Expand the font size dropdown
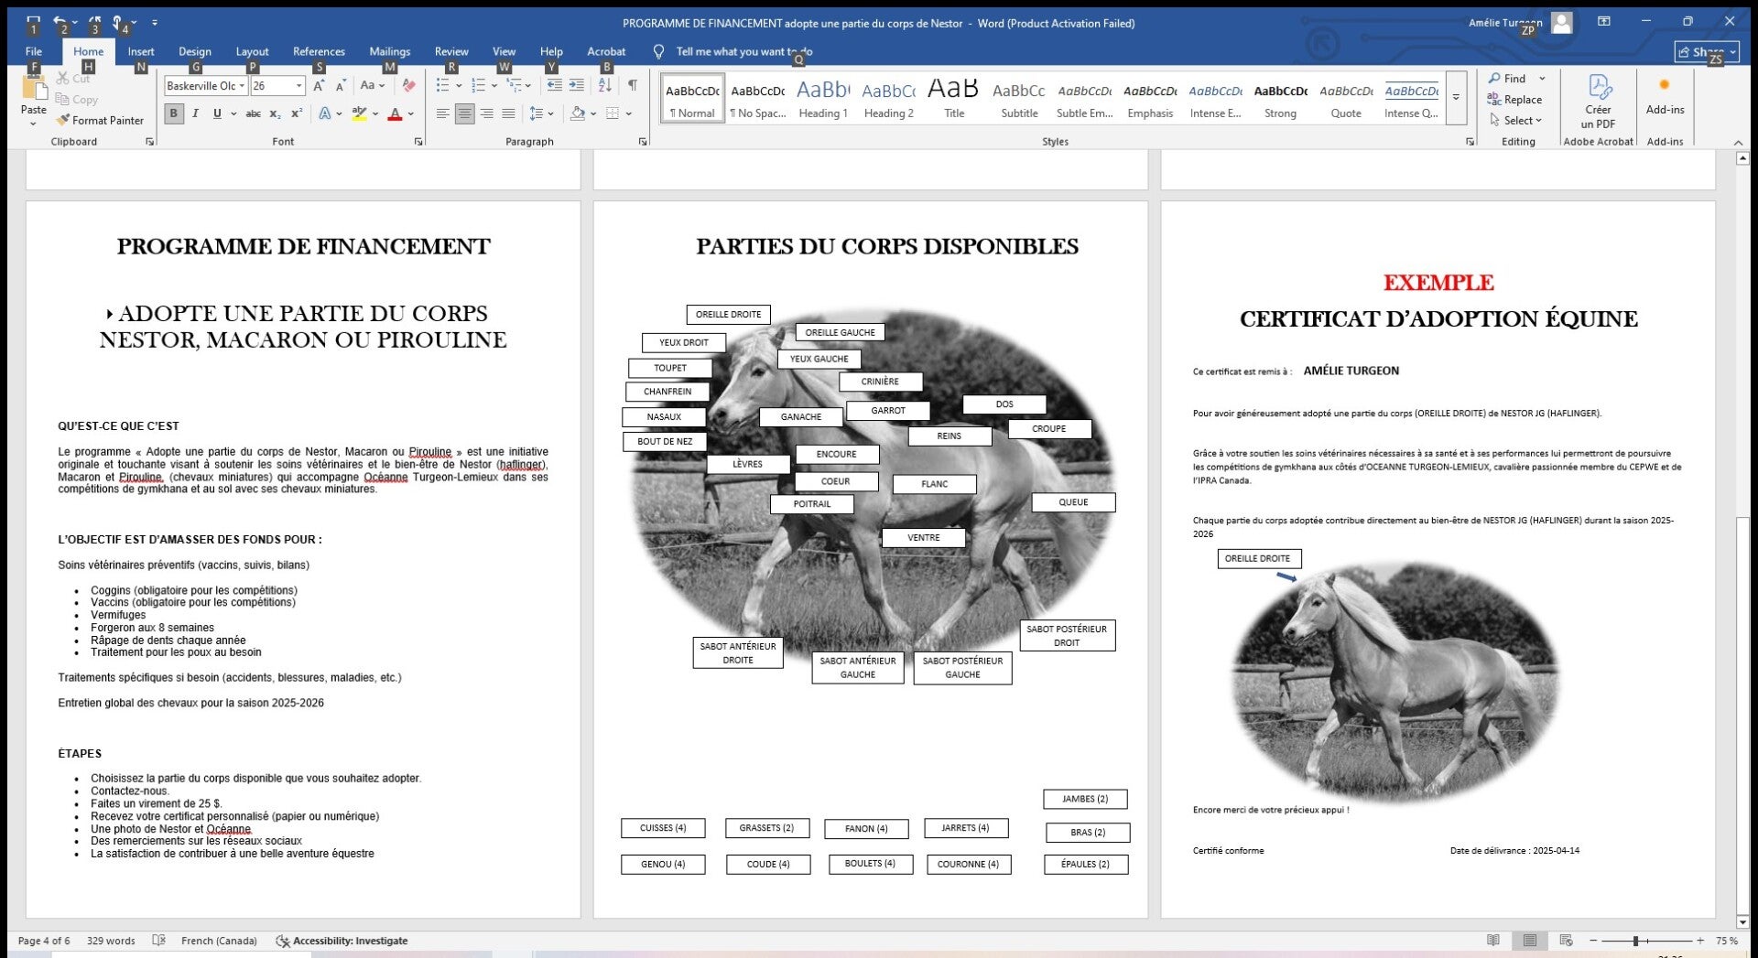 coord(298,86)
